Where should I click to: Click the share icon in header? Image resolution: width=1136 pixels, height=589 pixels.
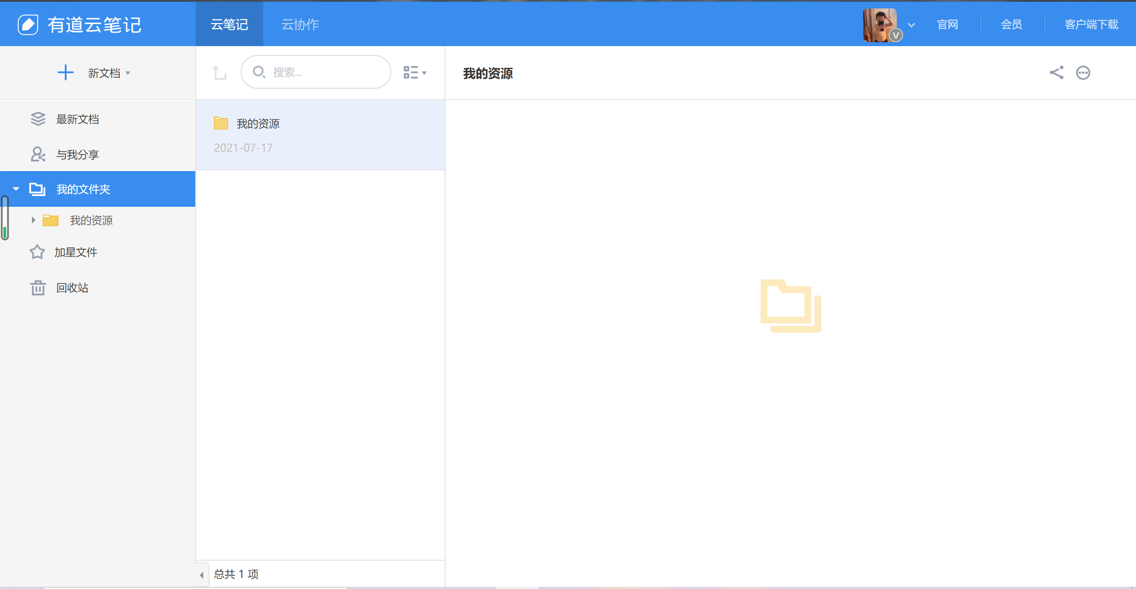coord(1057,72)
